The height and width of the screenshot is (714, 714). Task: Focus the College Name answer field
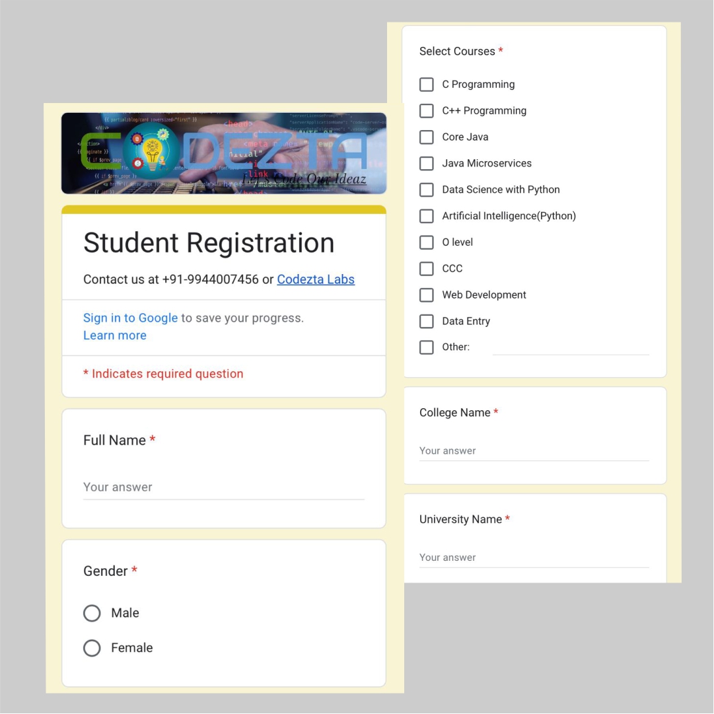[534, 451]
